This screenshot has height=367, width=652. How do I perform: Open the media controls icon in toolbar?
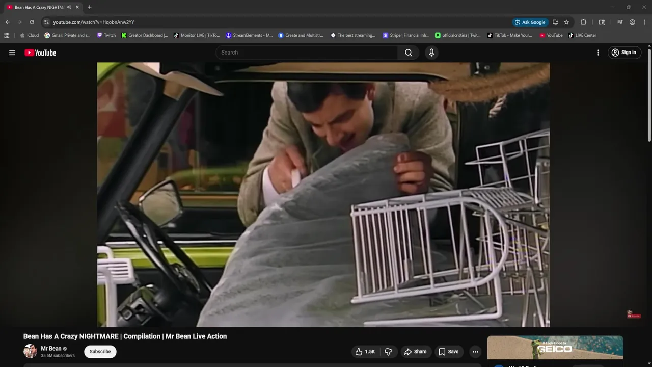coord(620,22)
